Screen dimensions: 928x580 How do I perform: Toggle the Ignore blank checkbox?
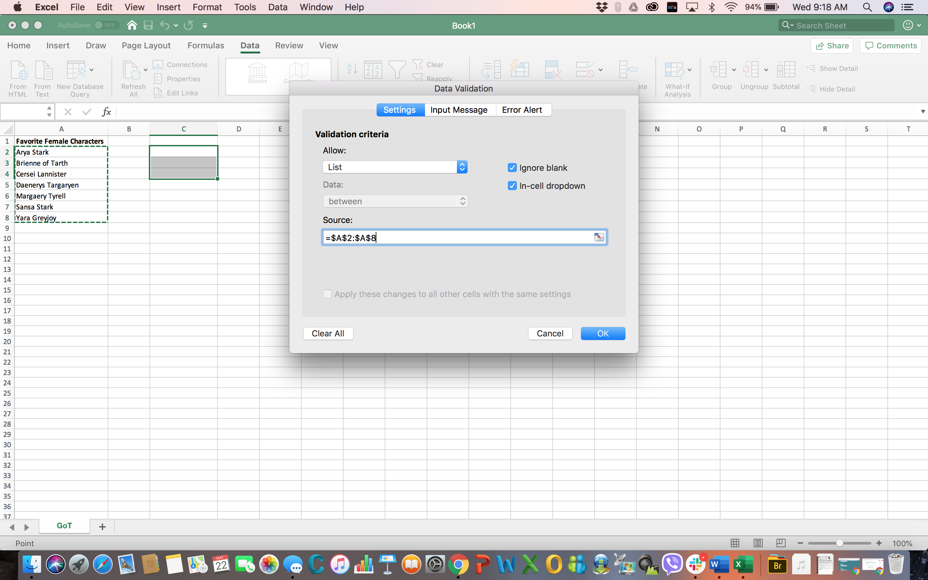coord(512,168)
